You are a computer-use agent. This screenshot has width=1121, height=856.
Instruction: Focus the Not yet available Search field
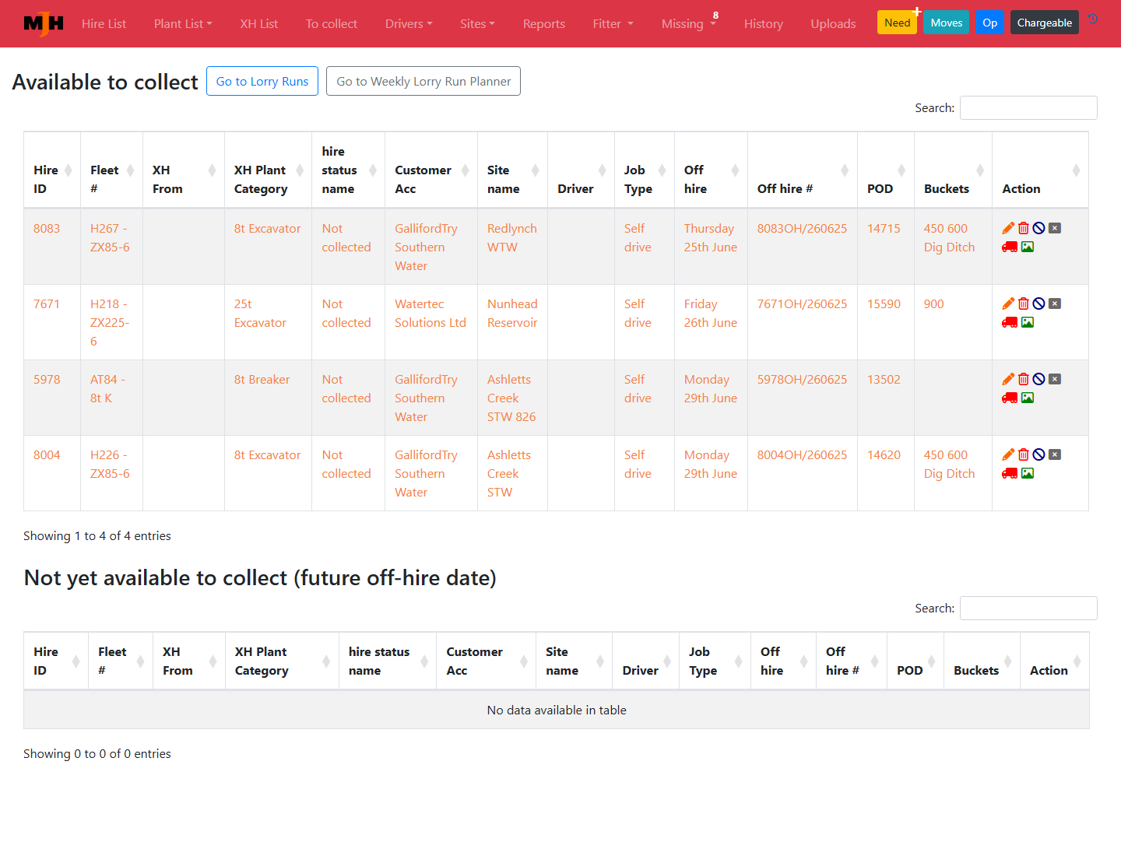pos(1028,608)
